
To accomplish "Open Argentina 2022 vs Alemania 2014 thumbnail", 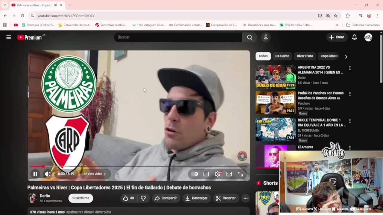I will coord(276,77).
